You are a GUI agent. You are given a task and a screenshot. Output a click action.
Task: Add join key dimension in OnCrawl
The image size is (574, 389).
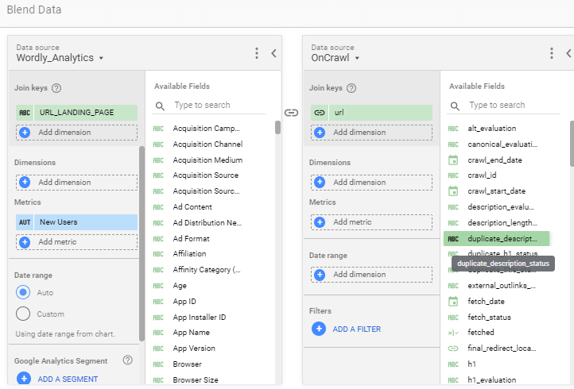point(371,133)
